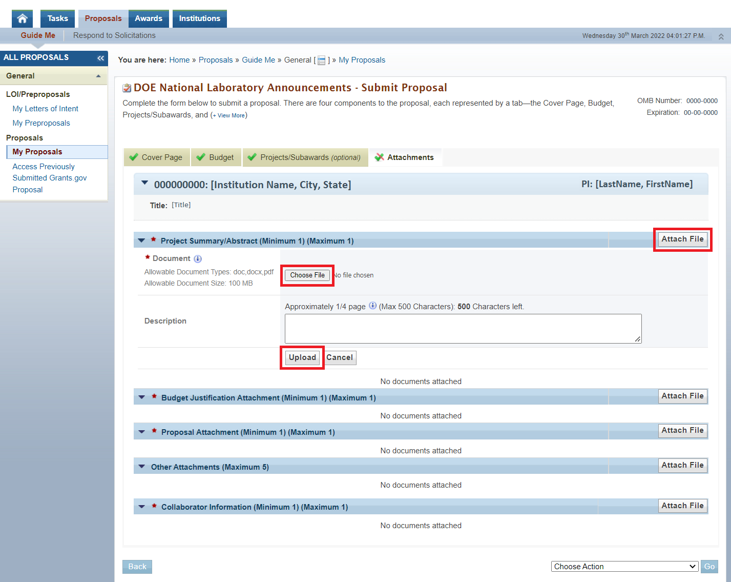Select the Guide Me submenu
731x582 pixels.
coord(38,35)
